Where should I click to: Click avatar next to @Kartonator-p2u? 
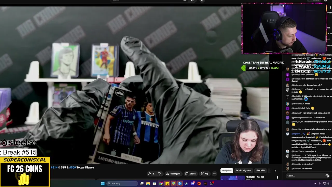[x=287, y=85]
